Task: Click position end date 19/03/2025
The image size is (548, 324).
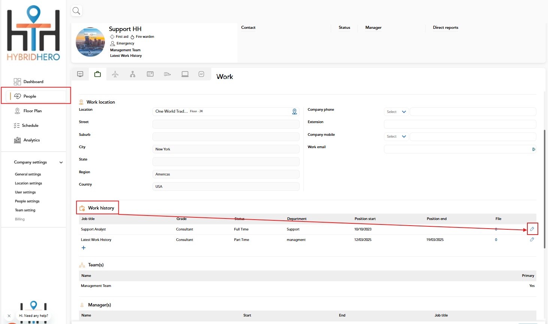Action: point(435,240)
